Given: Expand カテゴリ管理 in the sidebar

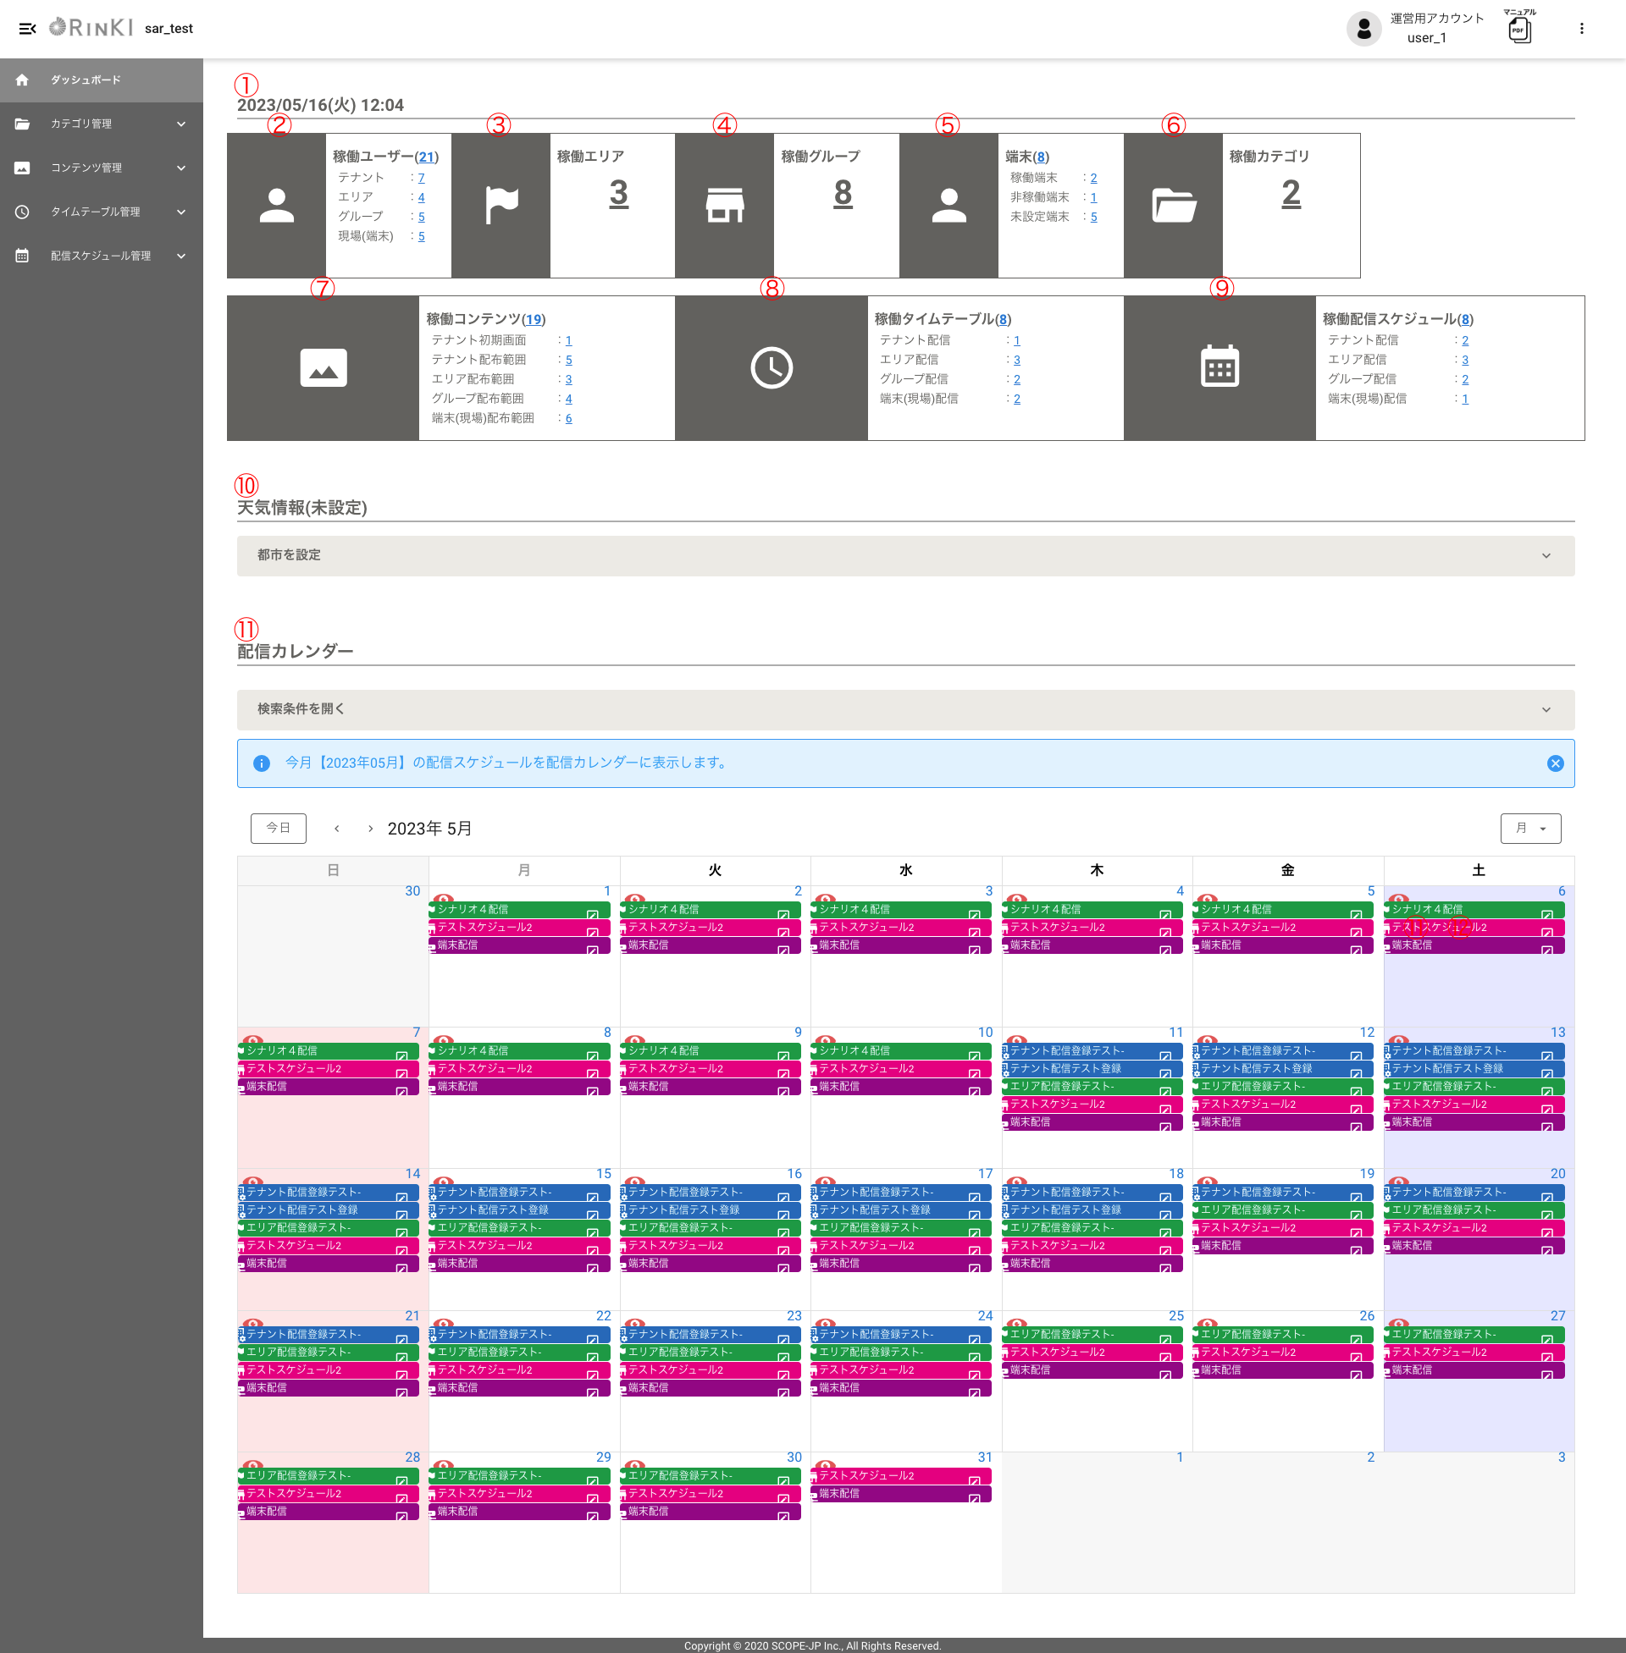Looking at the screenshot, I should click(x=102, y=124).
